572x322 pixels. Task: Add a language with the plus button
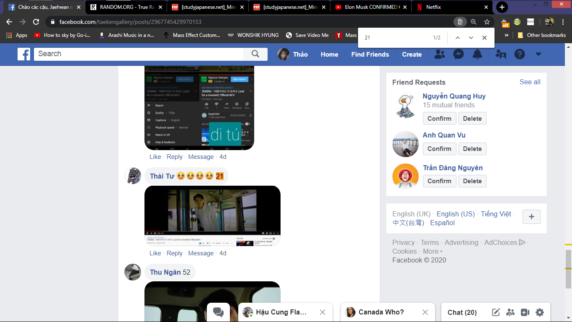(x=532, y=217)
